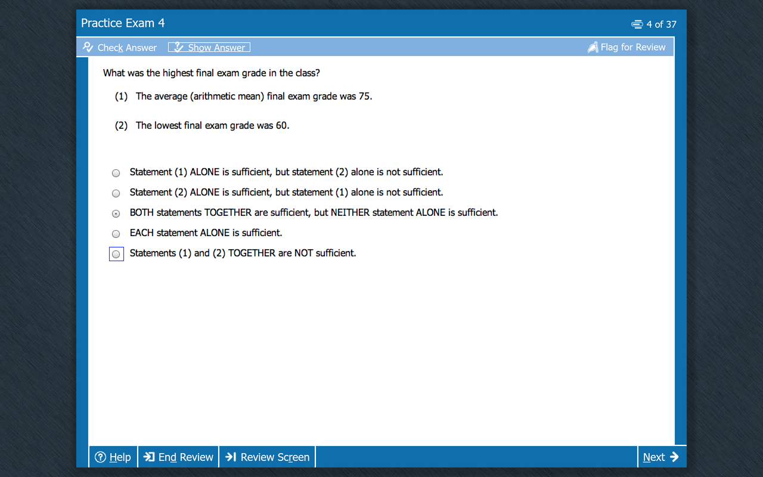The width and height of the screenshot is (763, 477).
Task: Click the icon inside Show Answer button
Action: tap(178, 48)
